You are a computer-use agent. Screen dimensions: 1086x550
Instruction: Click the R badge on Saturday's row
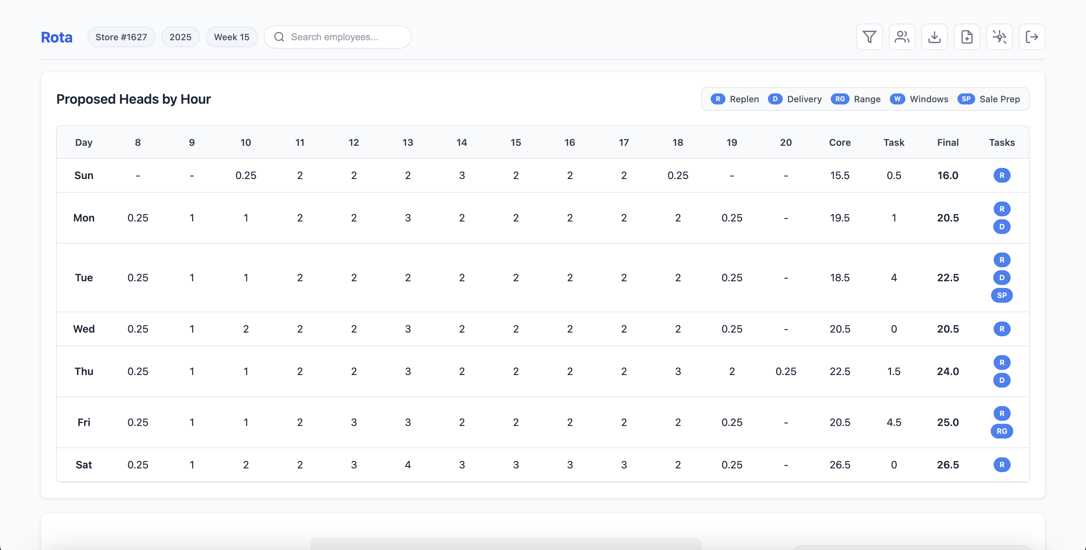[1003, 464]
